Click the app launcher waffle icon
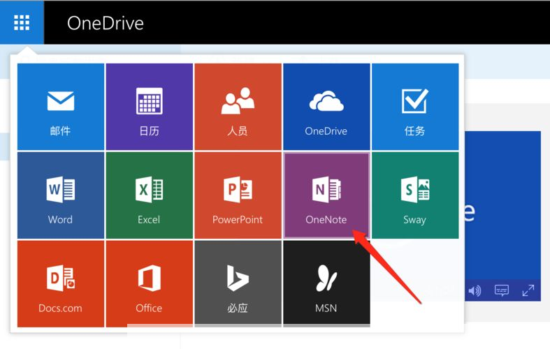550x349 pixels. [x=22, y=23]
